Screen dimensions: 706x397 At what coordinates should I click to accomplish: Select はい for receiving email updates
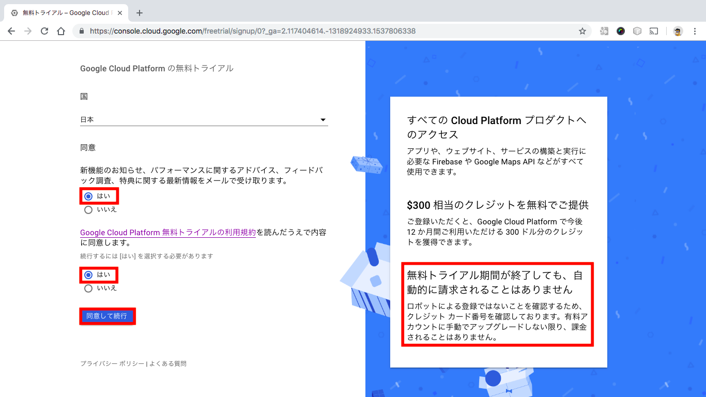click(x=88, y=196)
